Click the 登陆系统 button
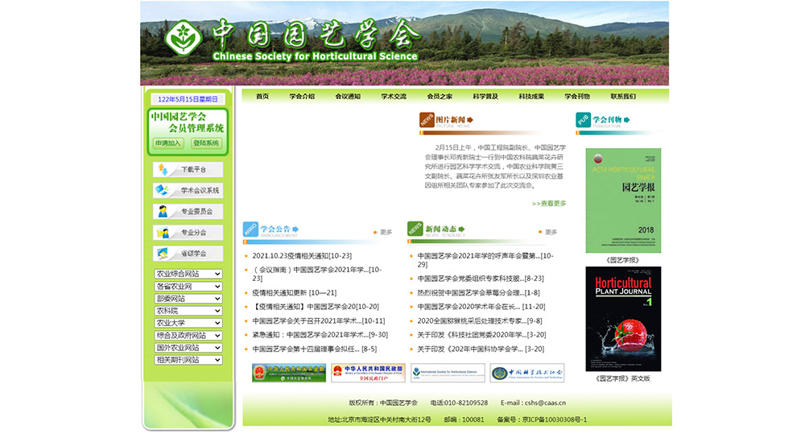The width and height of the screenshot is (805, 434). pos(206,143)
